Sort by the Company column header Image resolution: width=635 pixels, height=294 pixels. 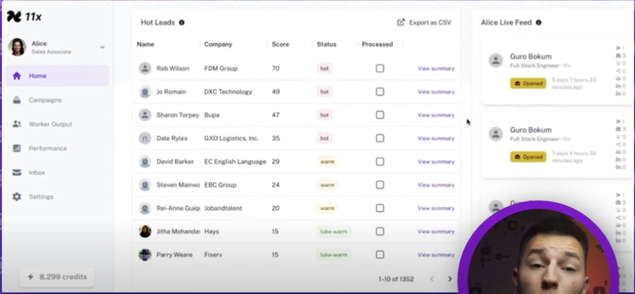(x=218, y=45)
